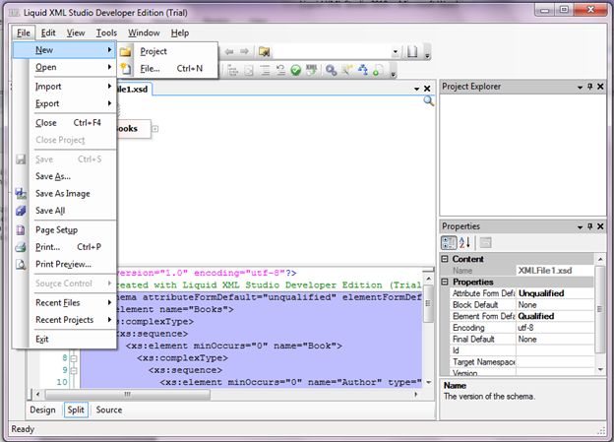Screen dimensions: 614x442
Task: Switch to the Design view tab
Action: tap(42, 410)
